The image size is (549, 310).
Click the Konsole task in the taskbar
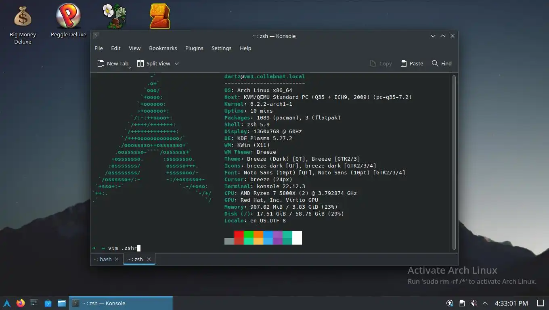[121, 303]
